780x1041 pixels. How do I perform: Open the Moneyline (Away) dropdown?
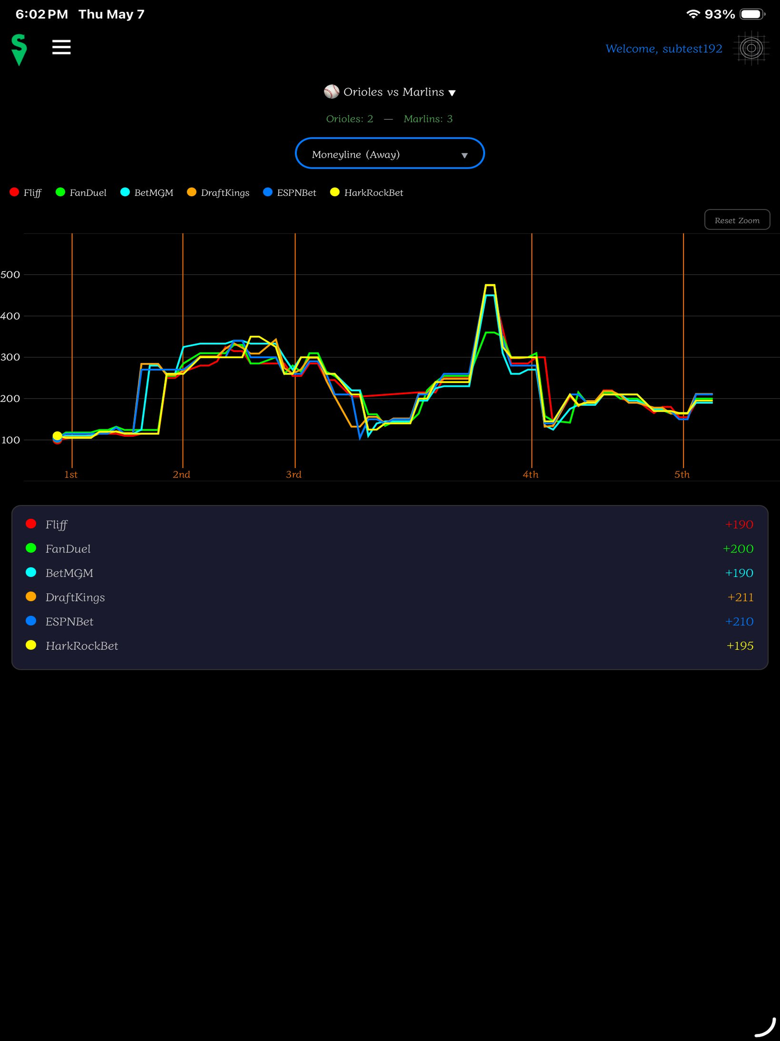390,154
